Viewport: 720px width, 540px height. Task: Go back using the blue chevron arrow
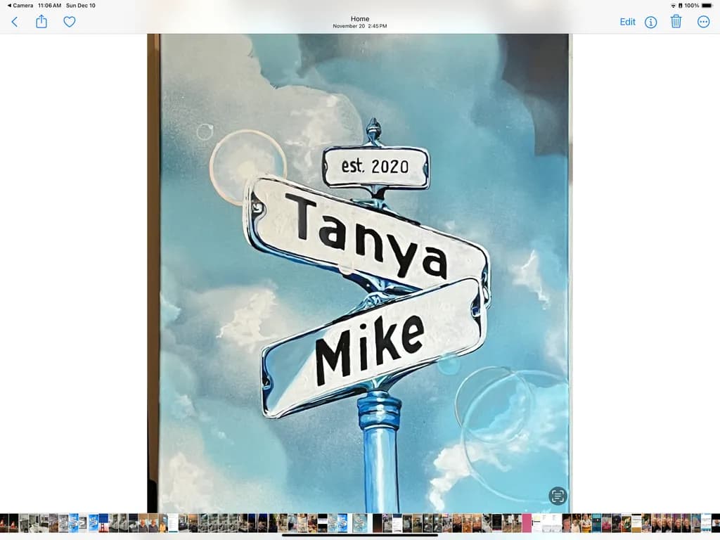pos(15,22)
